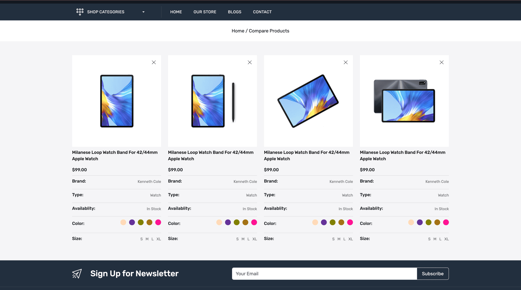Remove the second product with stylus
521x290 pixels.
pyautogui.click(x=250, y=62)
